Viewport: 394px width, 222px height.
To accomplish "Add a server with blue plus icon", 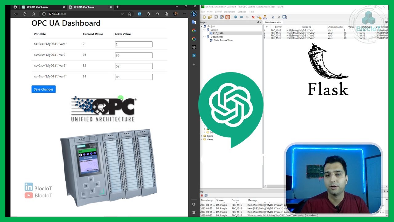I will (x=235, y=17).
